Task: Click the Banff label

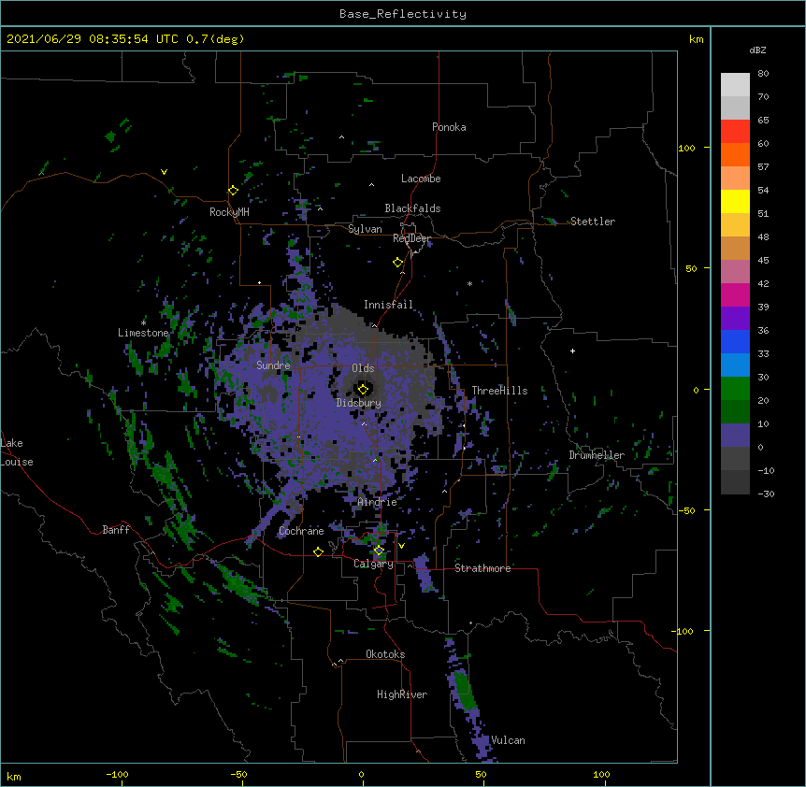Action: pyautogui.click(x=116, y=530)
